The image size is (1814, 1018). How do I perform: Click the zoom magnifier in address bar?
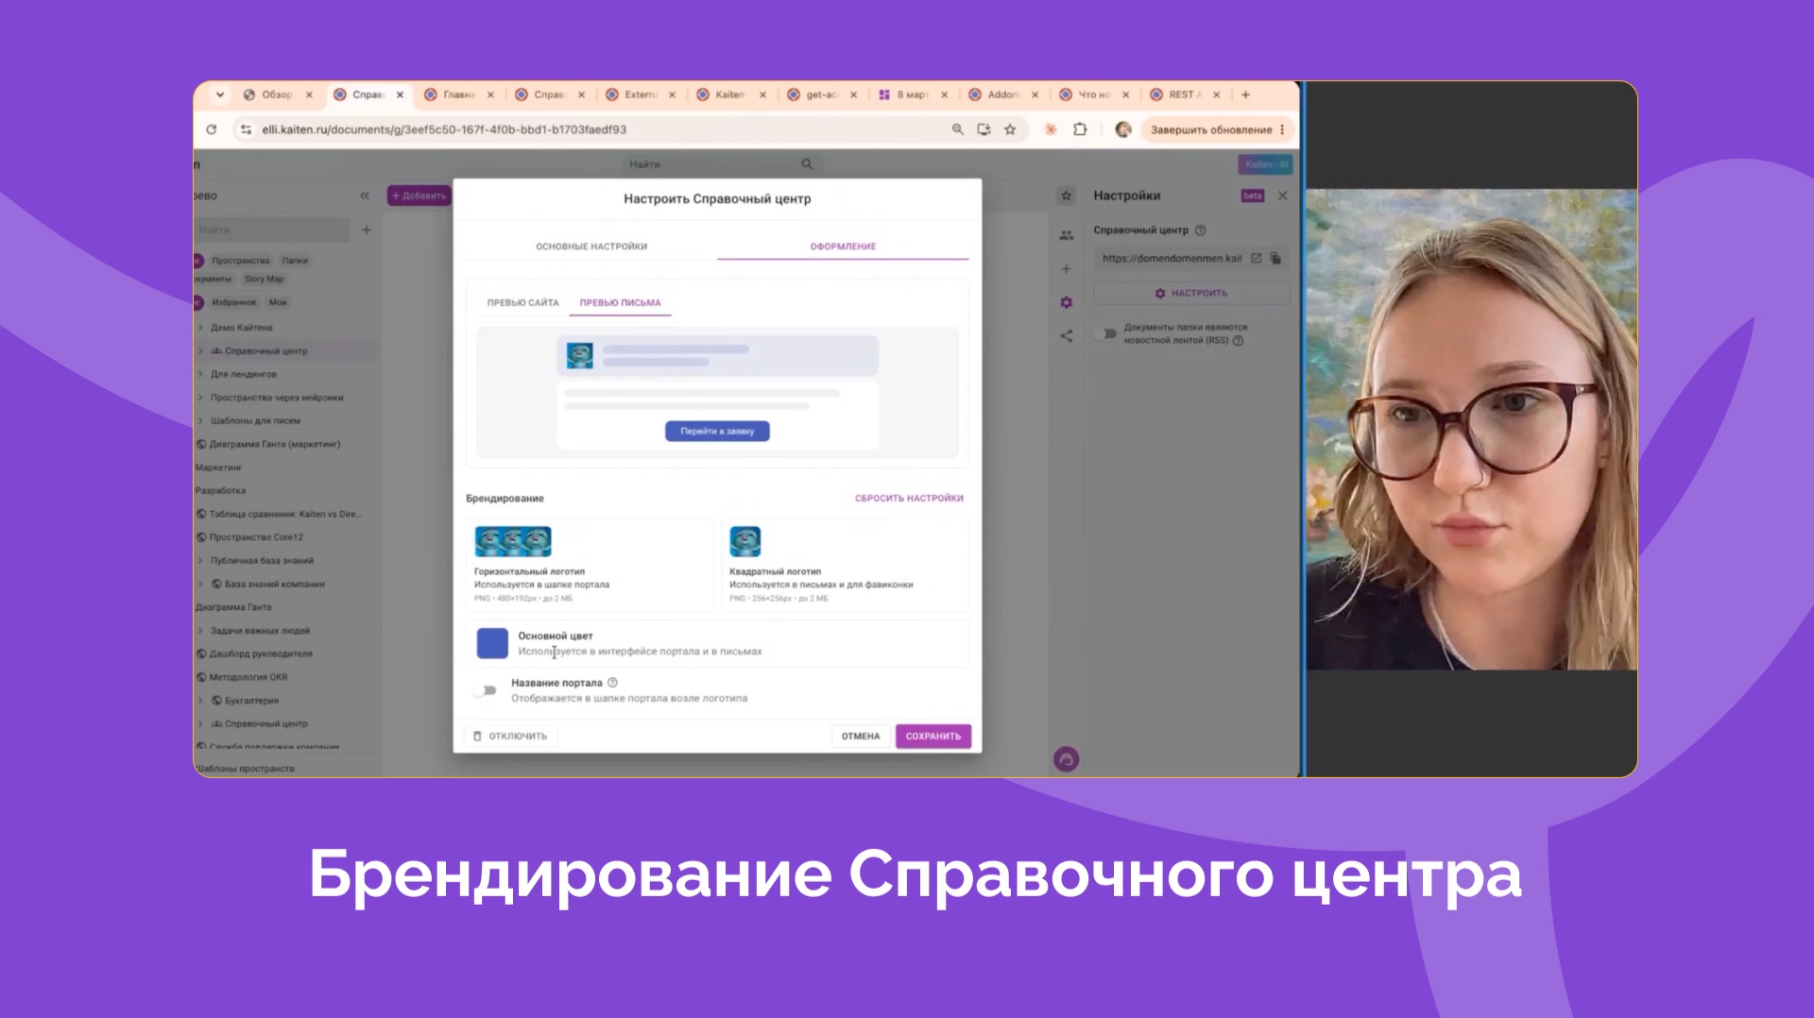click(x=957, y=129)
